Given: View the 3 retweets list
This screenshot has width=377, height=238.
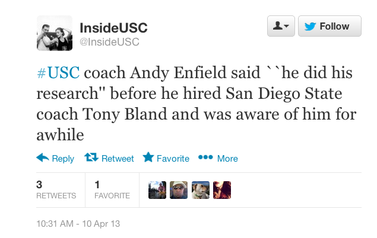Looking at the screenshot, I should click(x=56, y=190).
